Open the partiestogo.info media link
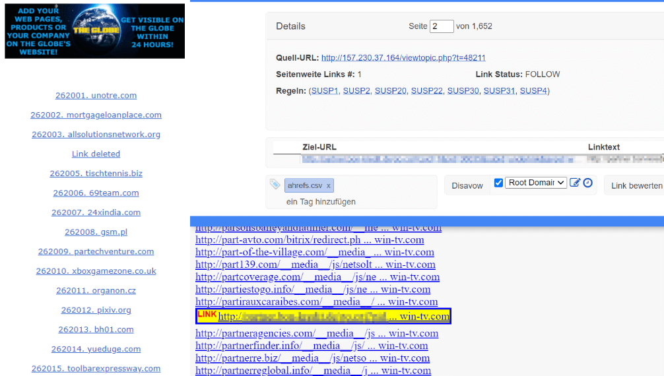The width and height of the screenshot is (664, 376). click(x=313, y=289)
